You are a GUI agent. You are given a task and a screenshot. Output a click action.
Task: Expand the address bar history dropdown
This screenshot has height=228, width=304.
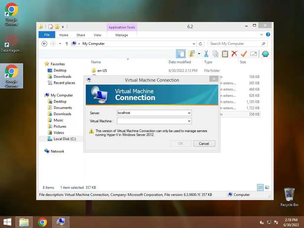pyautogui.click(x=194, y=44)
